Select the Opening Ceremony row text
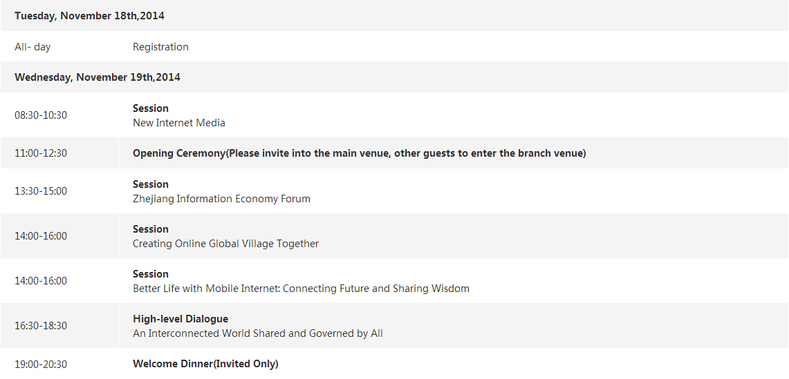Screen dimensions: 789x379 [x=359, y=153]
